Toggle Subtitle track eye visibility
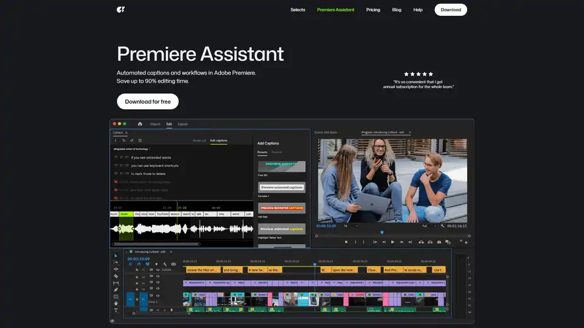Image resolution: width=584 pixels, height=328 pixels. pyautogui.click(x=158, y=270)
